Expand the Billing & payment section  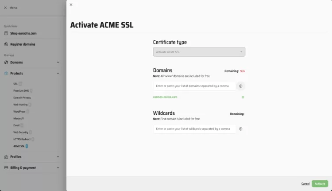[58, 168]
